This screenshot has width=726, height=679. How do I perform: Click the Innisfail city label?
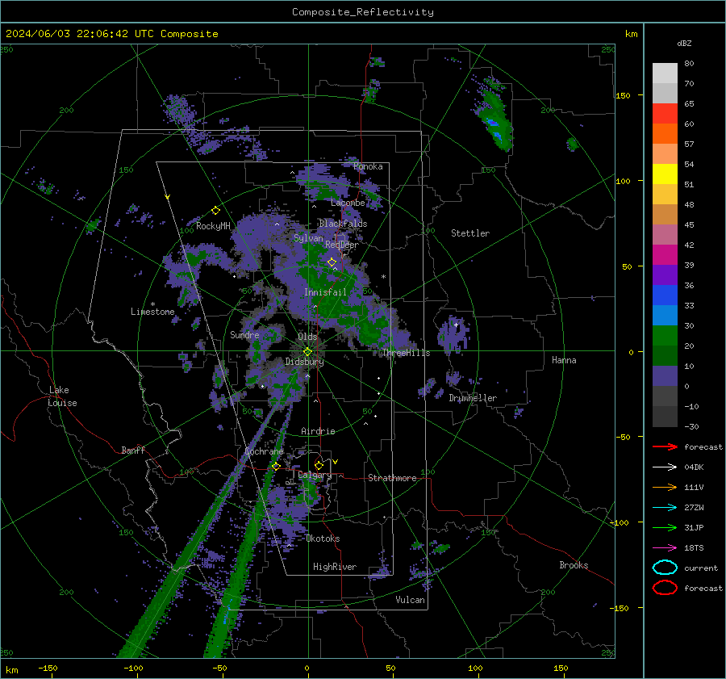click(325, 292)
